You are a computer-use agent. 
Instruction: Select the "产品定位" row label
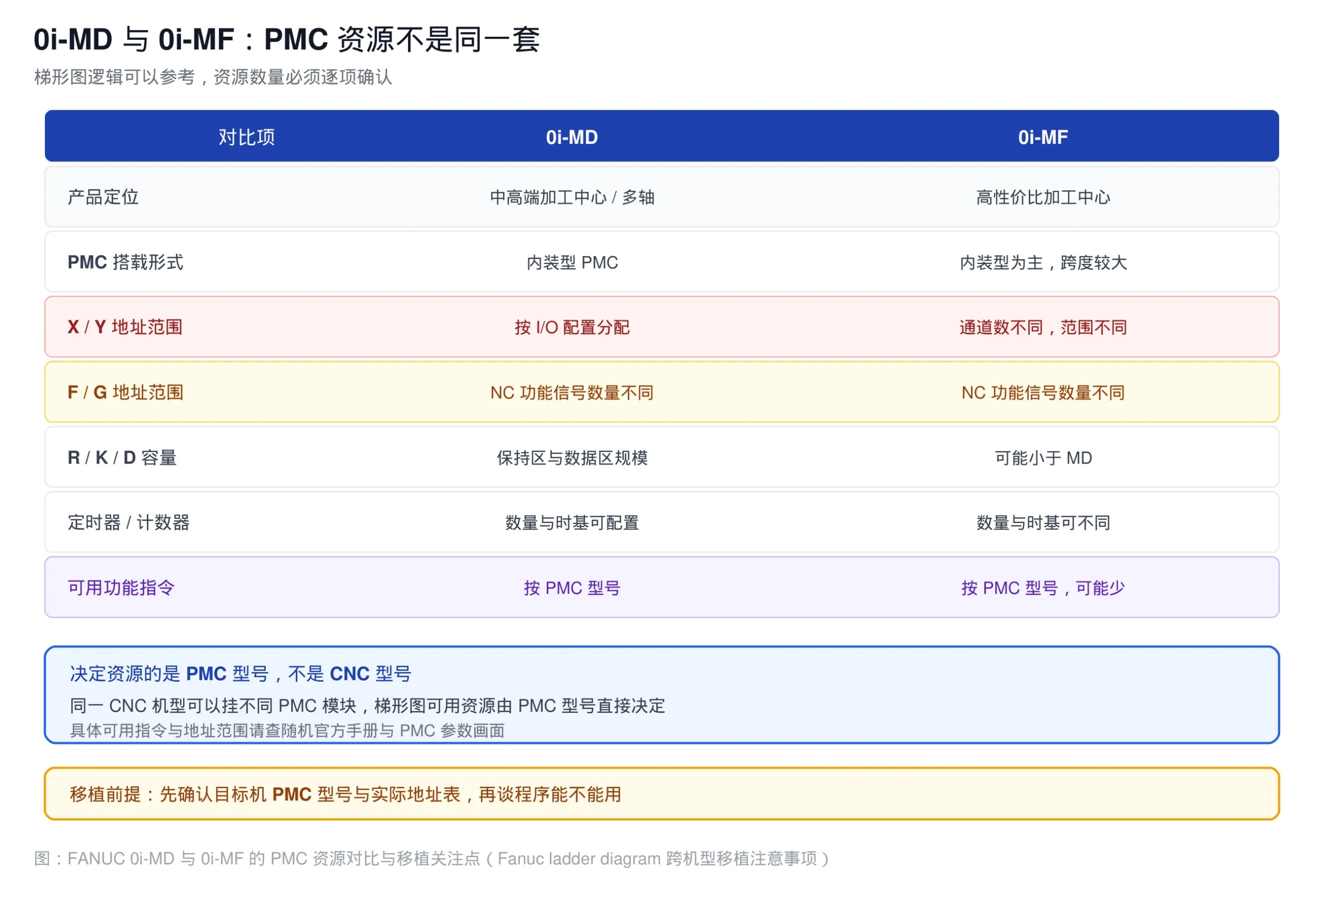click(x=103, y=197)
